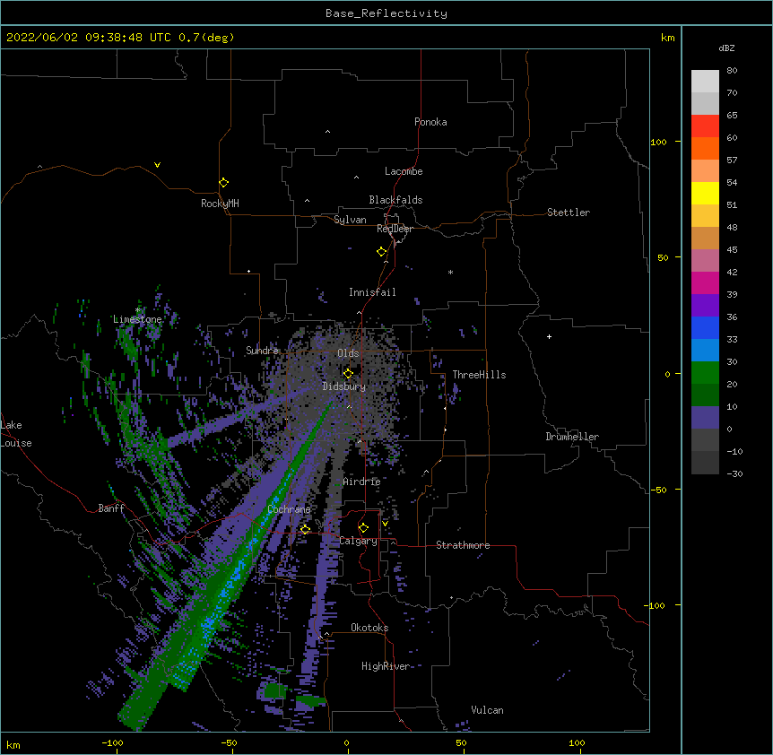Select the Lacombe city label
The height and width of the screenshot is (755, 773).
404,171
